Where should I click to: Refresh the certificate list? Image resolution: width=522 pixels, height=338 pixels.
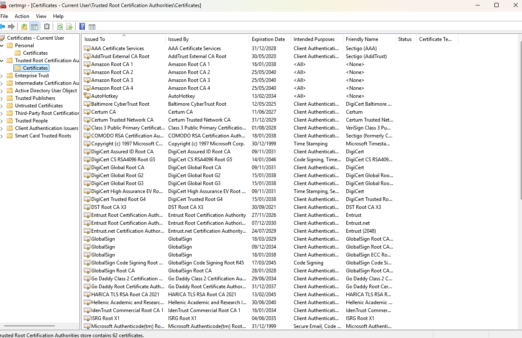click(x=60, y=27)
